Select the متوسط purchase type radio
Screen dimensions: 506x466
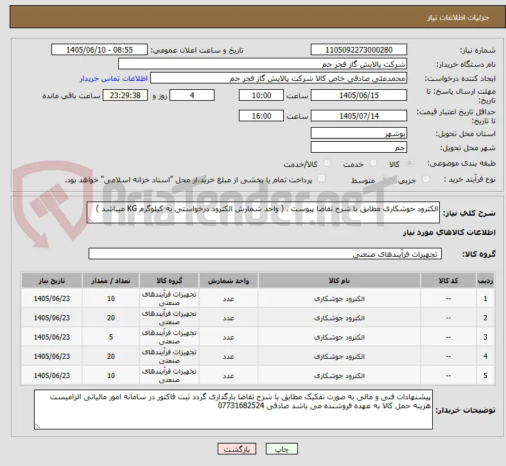[384, 179]
